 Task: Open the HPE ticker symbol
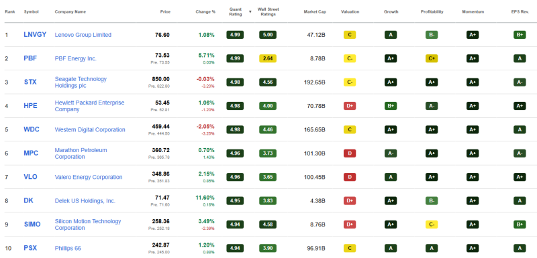point(30,106)
